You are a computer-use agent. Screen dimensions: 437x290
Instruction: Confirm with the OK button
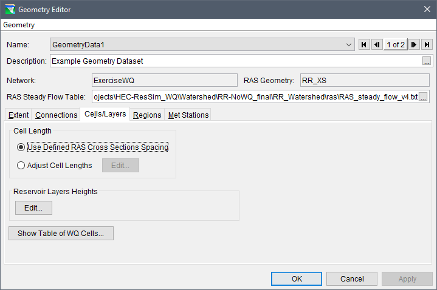(297, 279)
